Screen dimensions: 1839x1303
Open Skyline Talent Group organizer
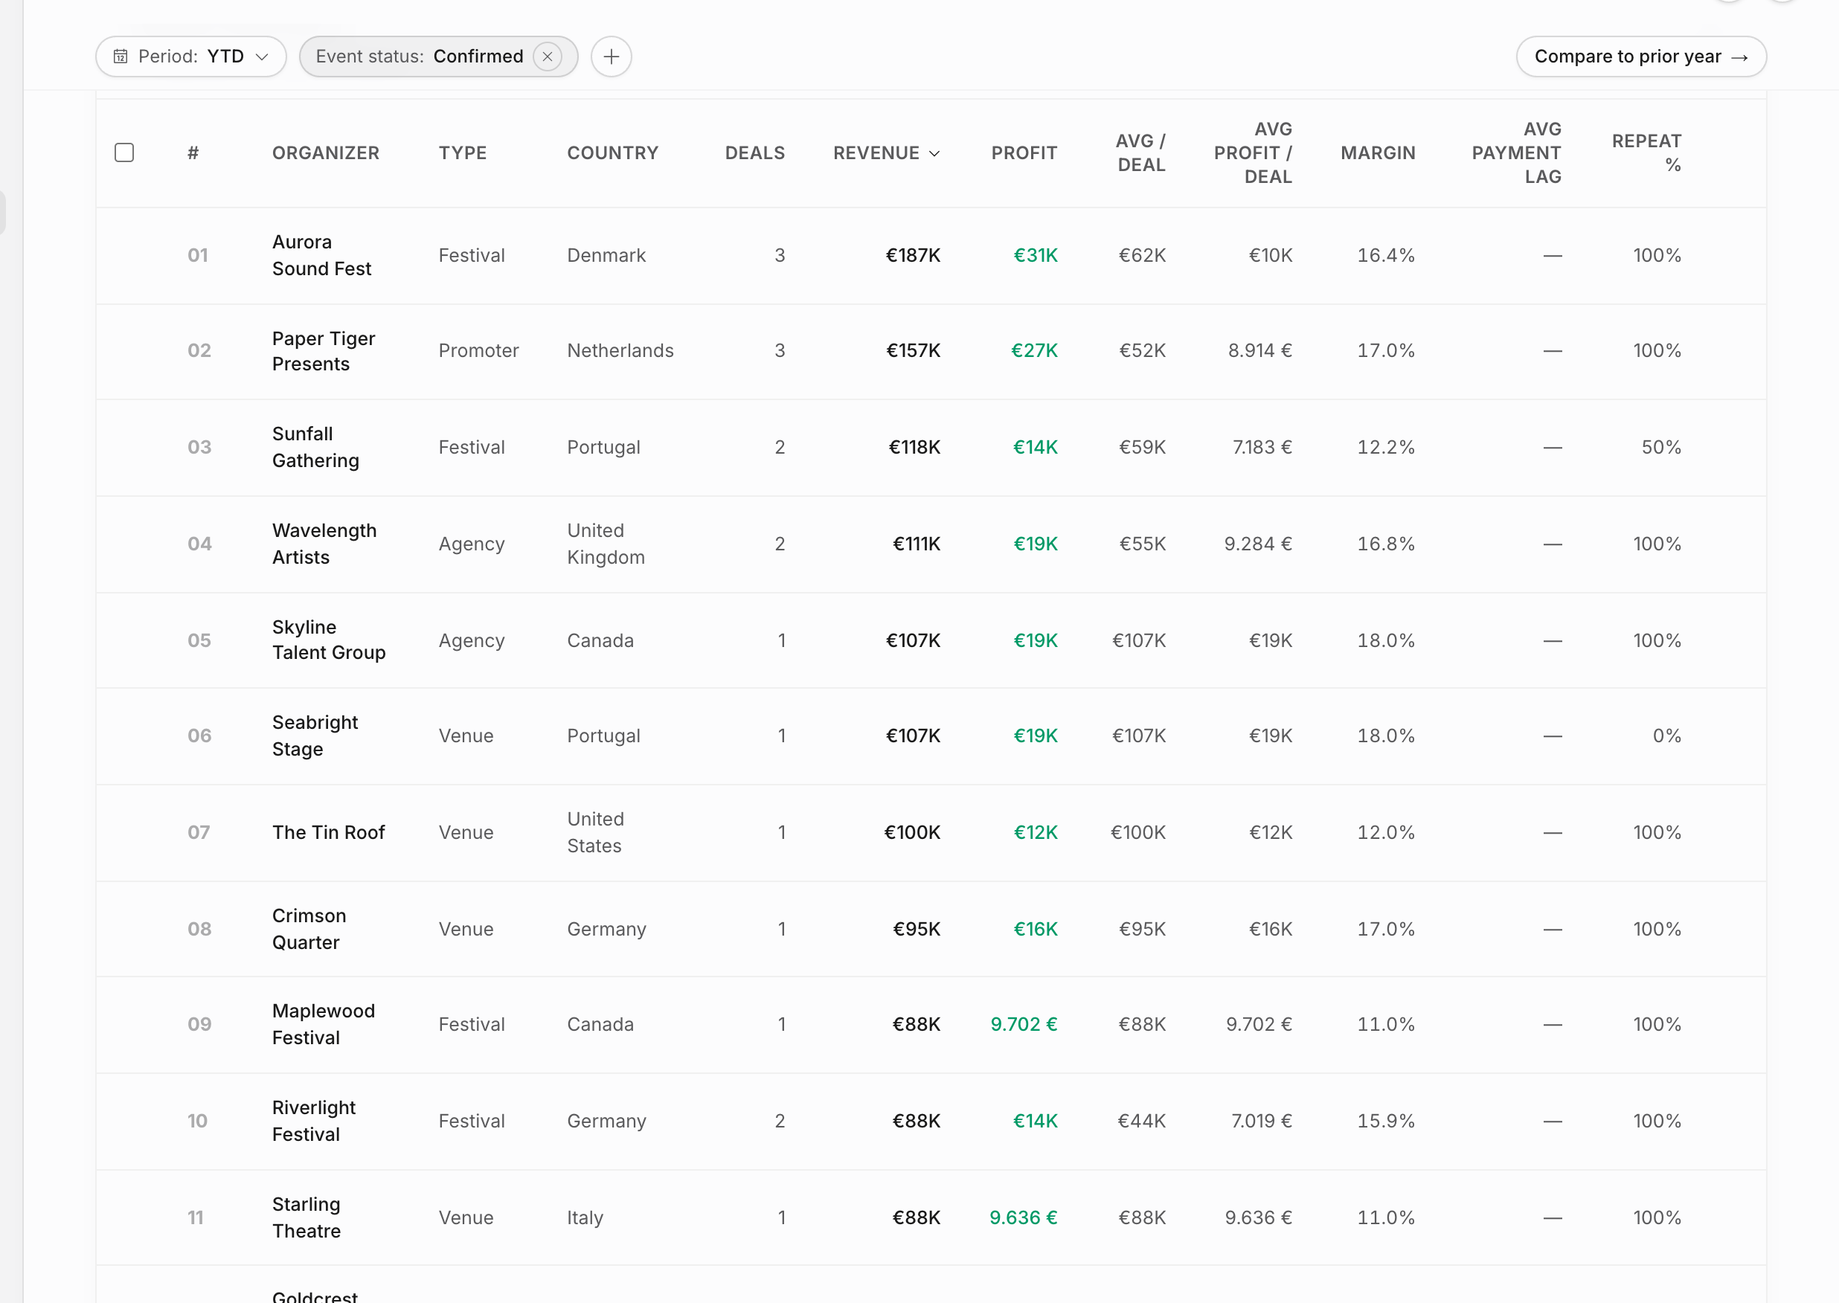click(x=329, y=640)
